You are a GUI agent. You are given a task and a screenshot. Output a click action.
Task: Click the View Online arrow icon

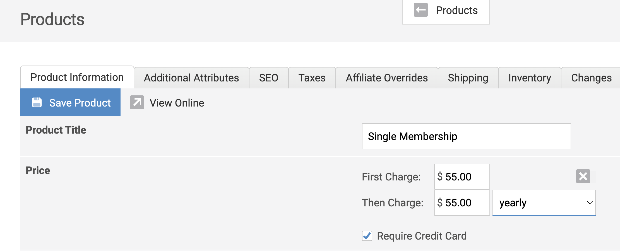point(137,103)
